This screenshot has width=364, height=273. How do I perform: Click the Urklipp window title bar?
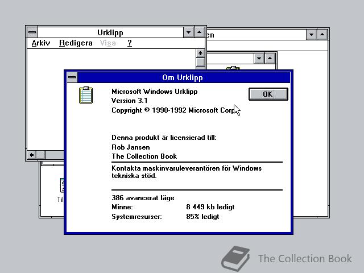(110, 32)
